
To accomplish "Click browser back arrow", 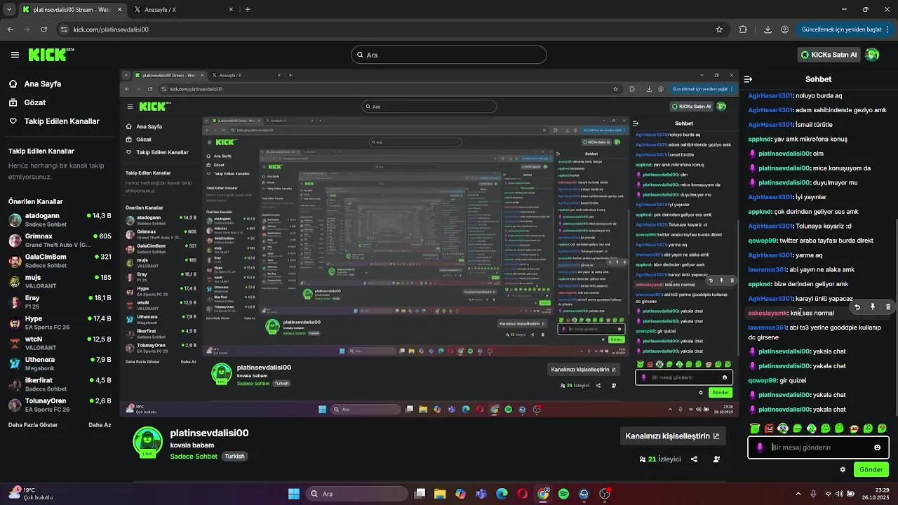I will 10,29.
